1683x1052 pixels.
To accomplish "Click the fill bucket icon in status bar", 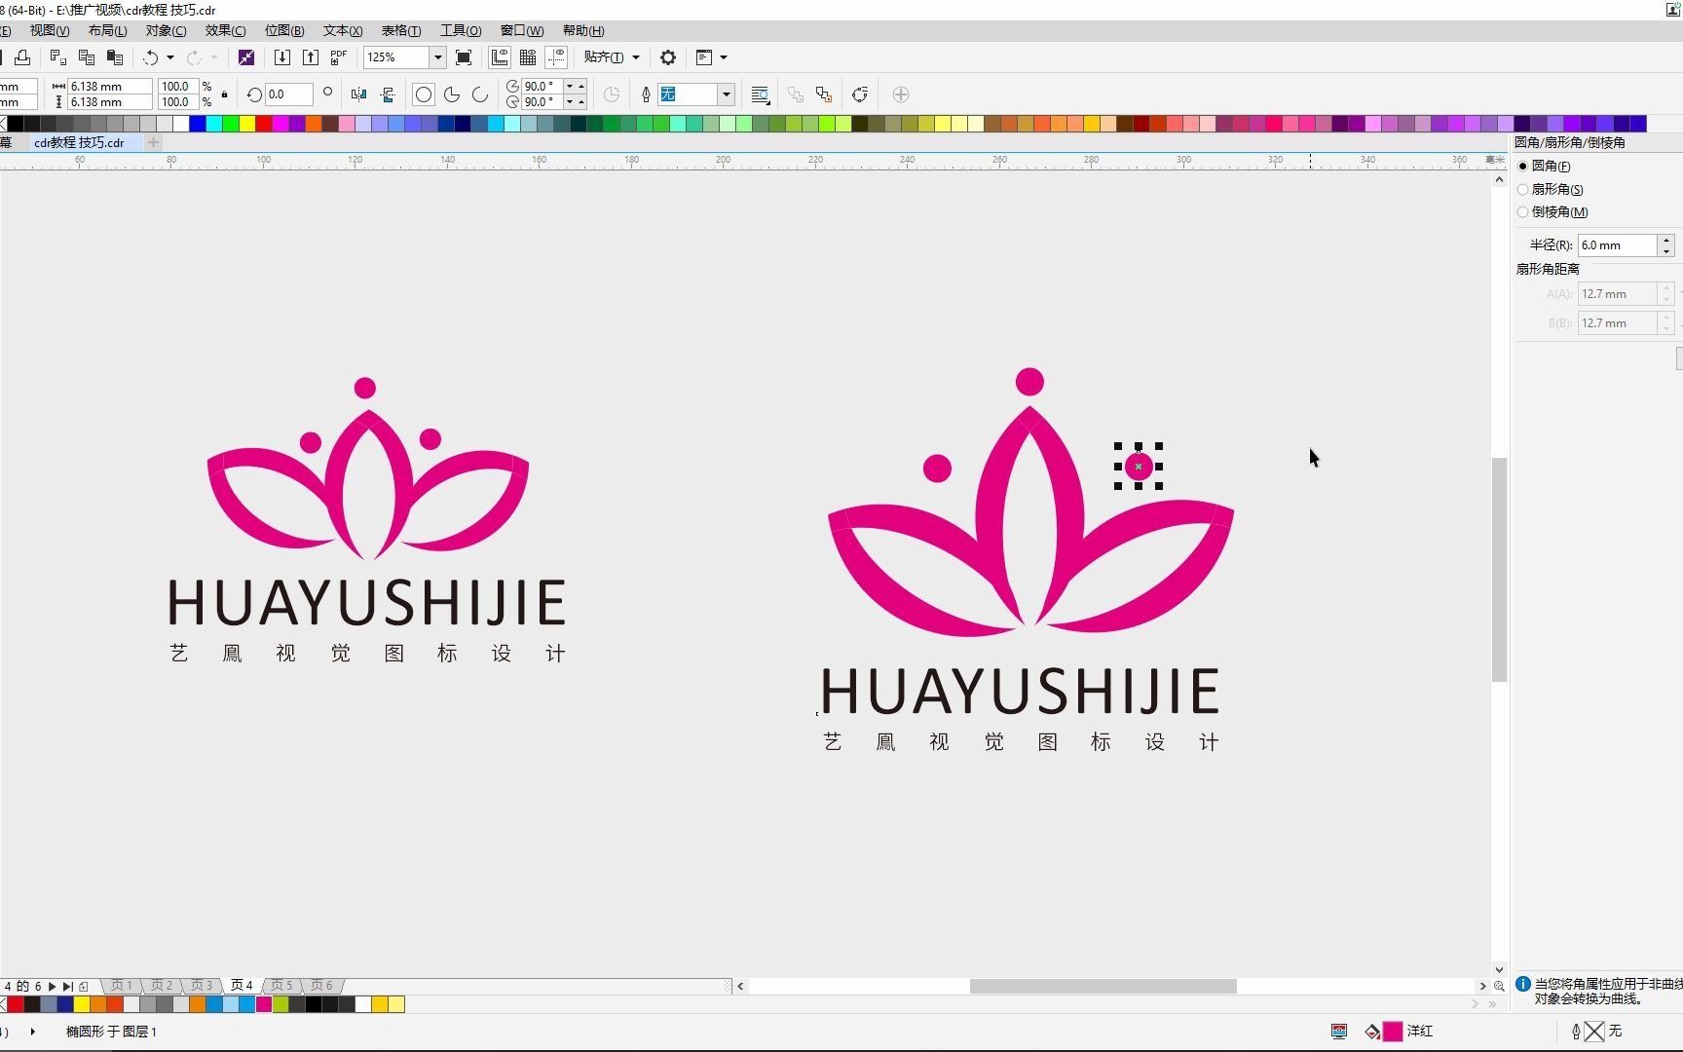I will click(1372, 1031).
